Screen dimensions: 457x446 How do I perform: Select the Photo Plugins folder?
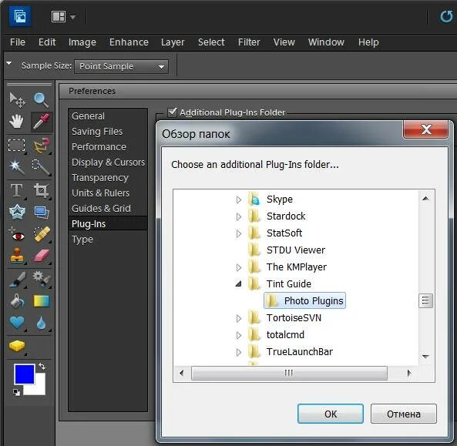click(304, 300)
